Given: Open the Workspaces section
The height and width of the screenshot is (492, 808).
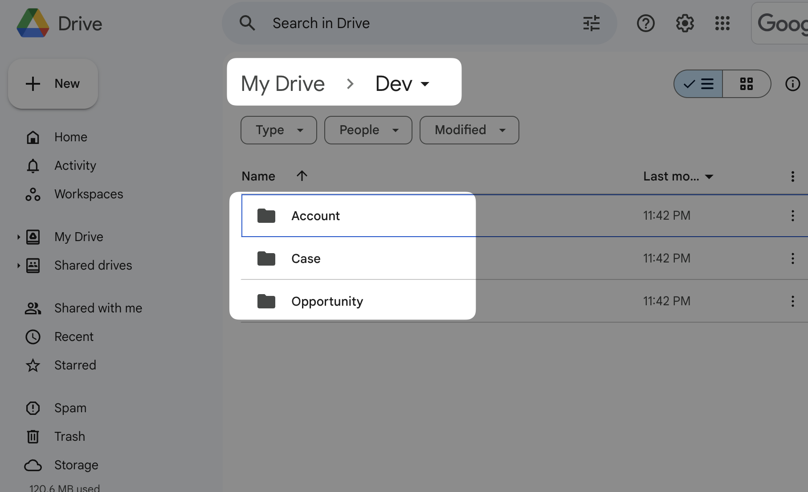Looking at the screenshot, I should click(88, 194).
